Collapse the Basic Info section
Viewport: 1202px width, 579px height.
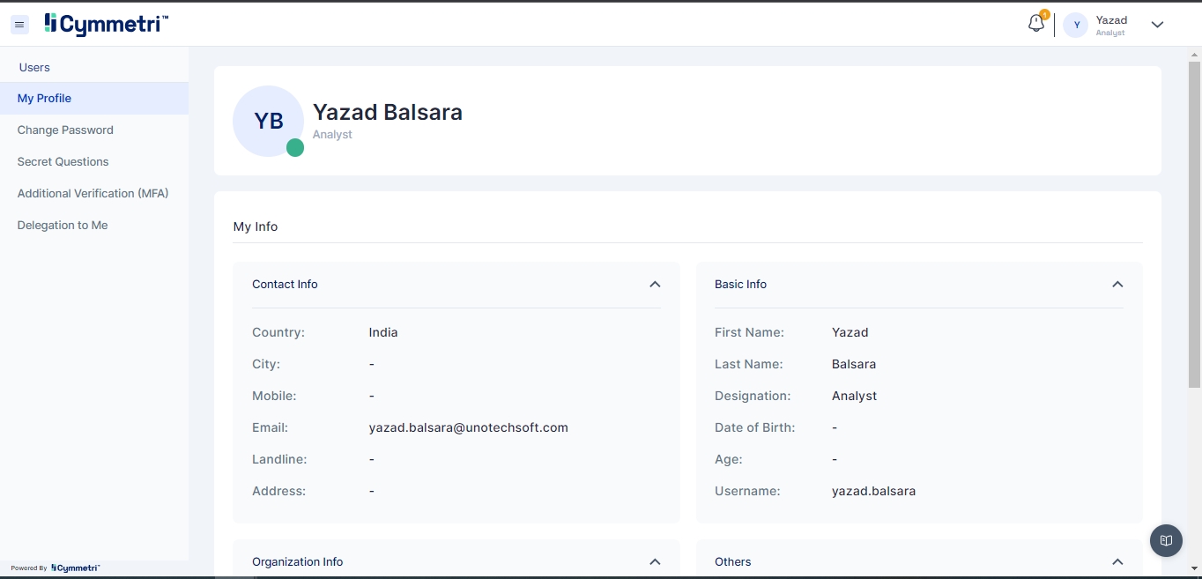click(1117, 284)
